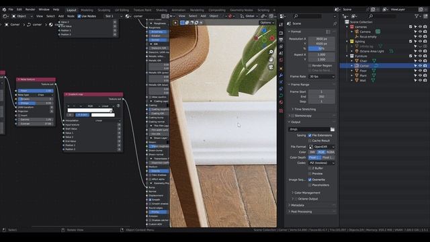Edit the Resolution X value field
The height and width of the screenshot is (242, 430).
click(x=321, y=39)
